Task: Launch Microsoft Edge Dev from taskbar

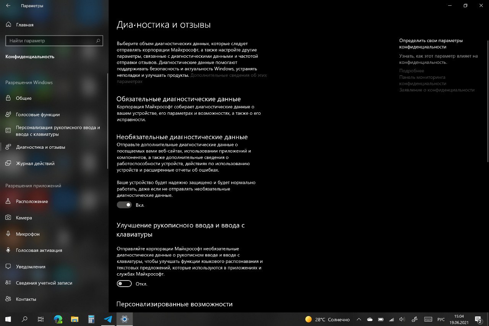Action: click(x=58, y=319)
